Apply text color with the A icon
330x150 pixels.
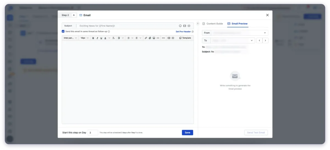[105, 38]
